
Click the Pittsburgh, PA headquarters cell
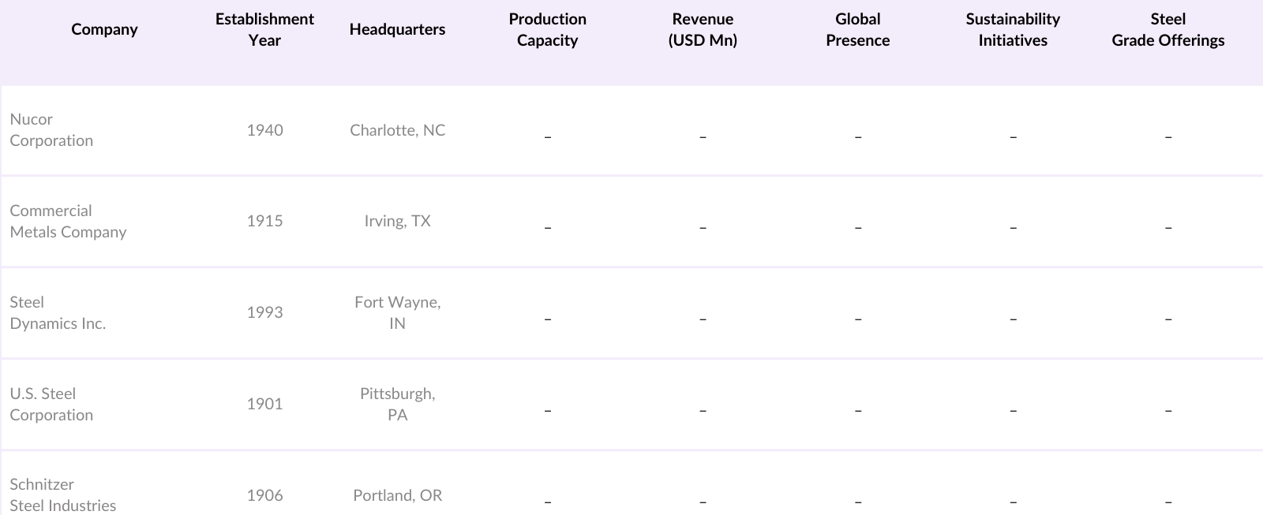point(397,405)
